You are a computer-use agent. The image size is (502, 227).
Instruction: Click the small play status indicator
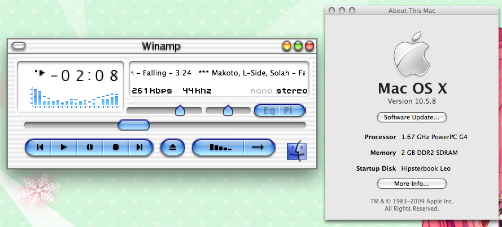coord(40,73)
